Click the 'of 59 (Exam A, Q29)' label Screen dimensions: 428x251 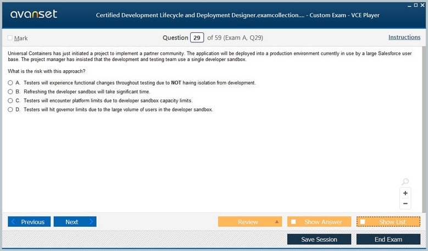[235, 38]
